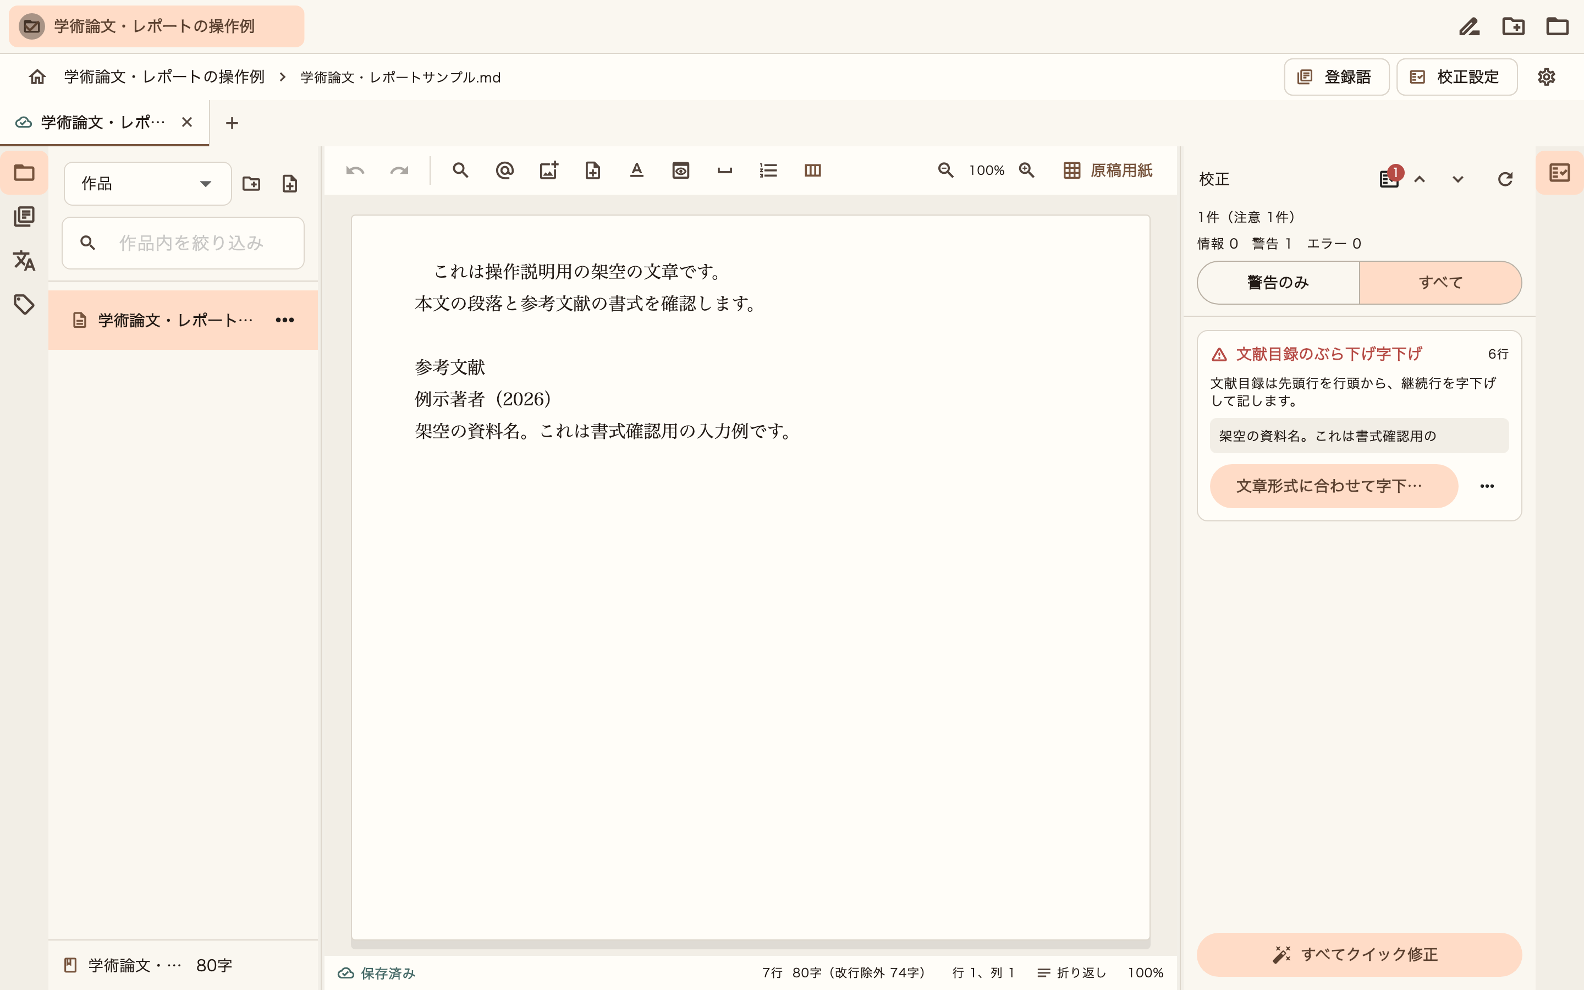
Task: Open the folder view in left sidebar
Action: coord(24,173)
